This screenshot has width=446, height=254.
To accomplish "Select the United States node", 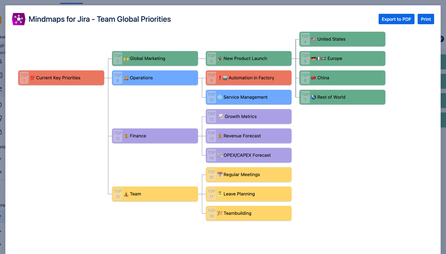I will click(x=342, y=39).
